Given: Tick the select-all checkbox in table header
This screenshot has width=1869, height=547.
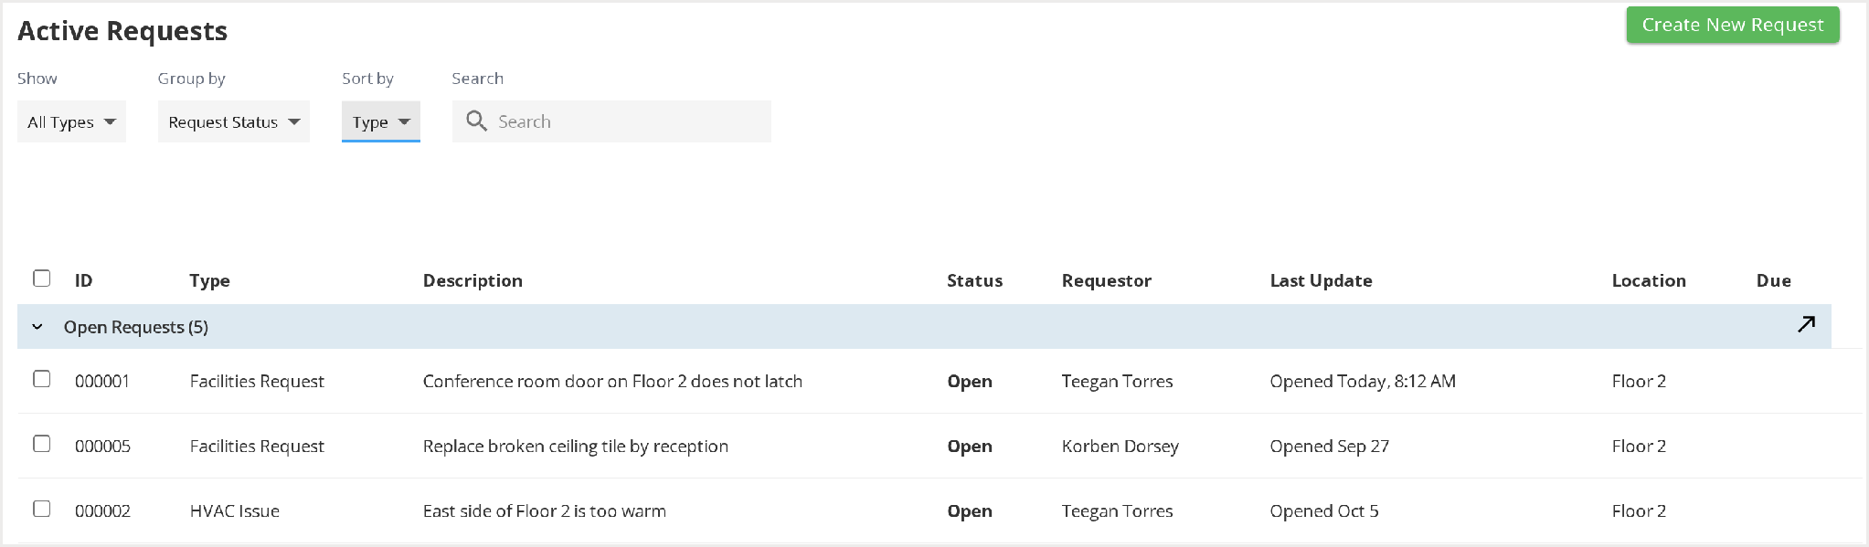Looking at the screenshot, I should tap(42, 279).
